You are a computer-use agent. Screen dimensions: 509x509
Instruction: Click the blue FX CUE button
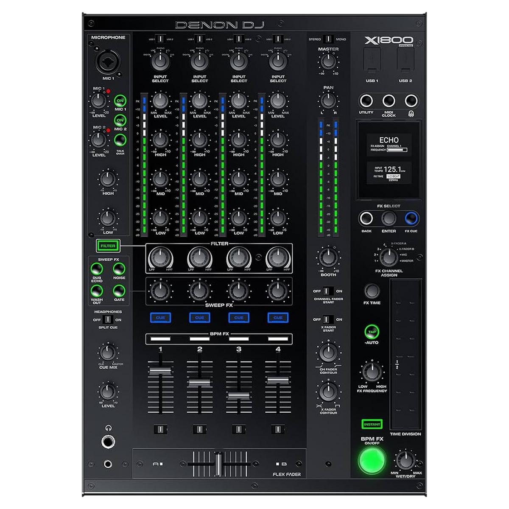[411, 218]
